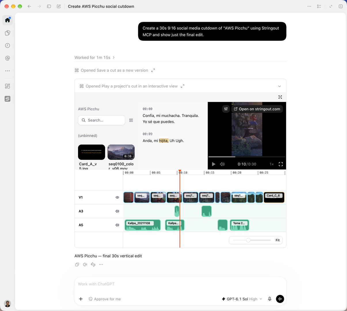This screenshot has height=311, width=347.
Task: Open the Stringout app icon in sidebar
Action: pyautogui.click(x=7, y=99)
